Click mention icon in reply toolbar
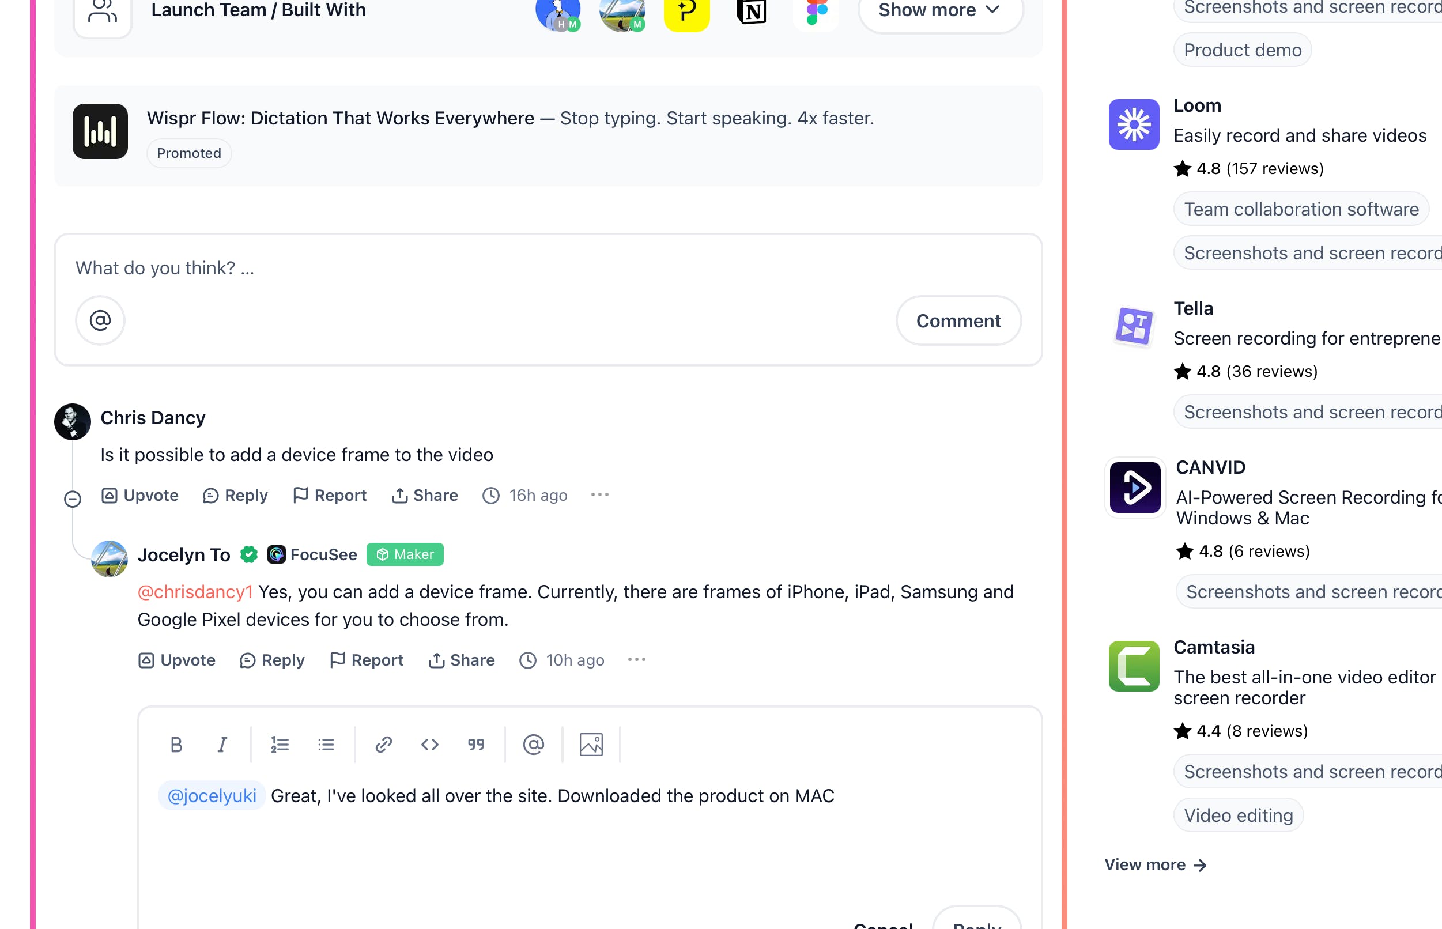Viewport: 1442px width, 929px height. click(533, 745)
